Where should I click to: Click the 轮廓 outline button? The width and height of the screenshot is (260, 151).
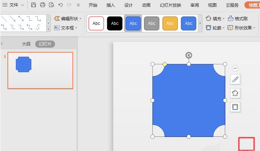[213, 28]
